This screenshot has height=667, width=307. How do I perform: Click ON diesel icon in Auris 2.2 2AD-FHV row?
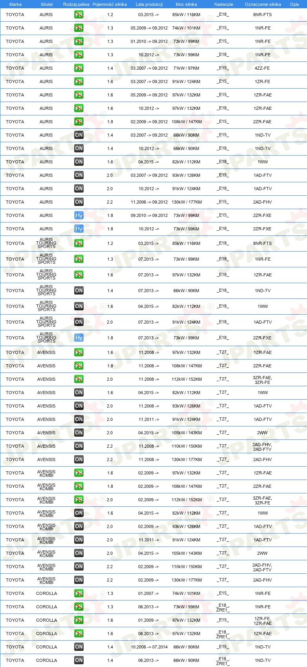click(x=79, y=202)
